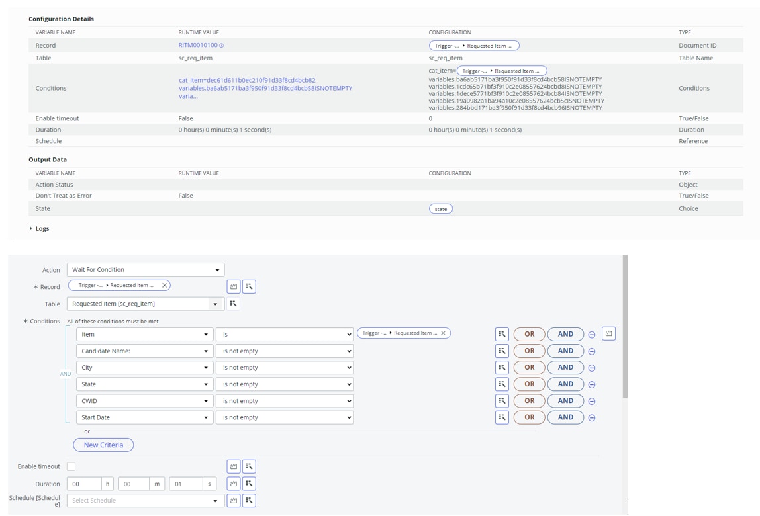This screenshot has width=760, height=516.
Task: Open the data pill picker on the Candidate Name row
Action: pyautogui.click(x=502, y=351)
